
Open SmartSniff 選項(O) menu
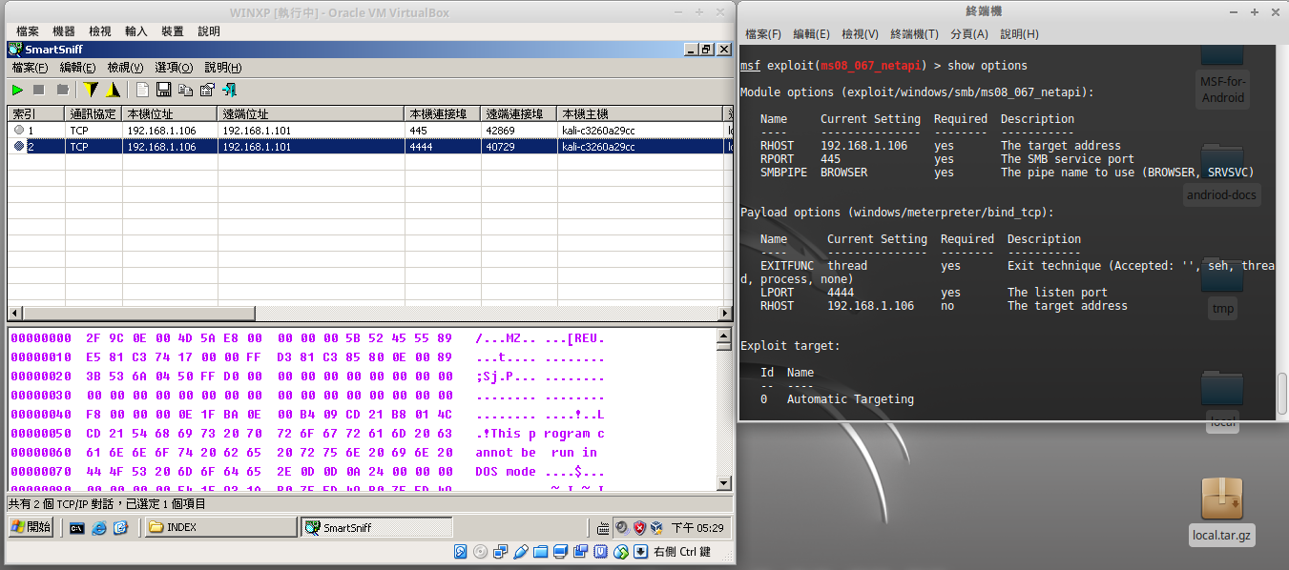(174, 68)
